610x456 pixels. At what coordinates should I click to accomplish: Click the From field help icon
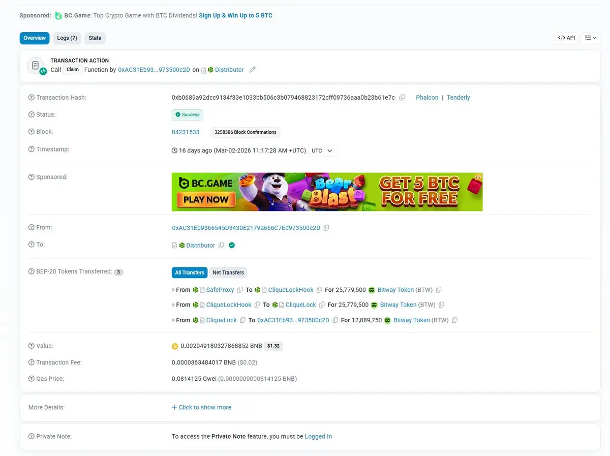click(x=32, y=228)
